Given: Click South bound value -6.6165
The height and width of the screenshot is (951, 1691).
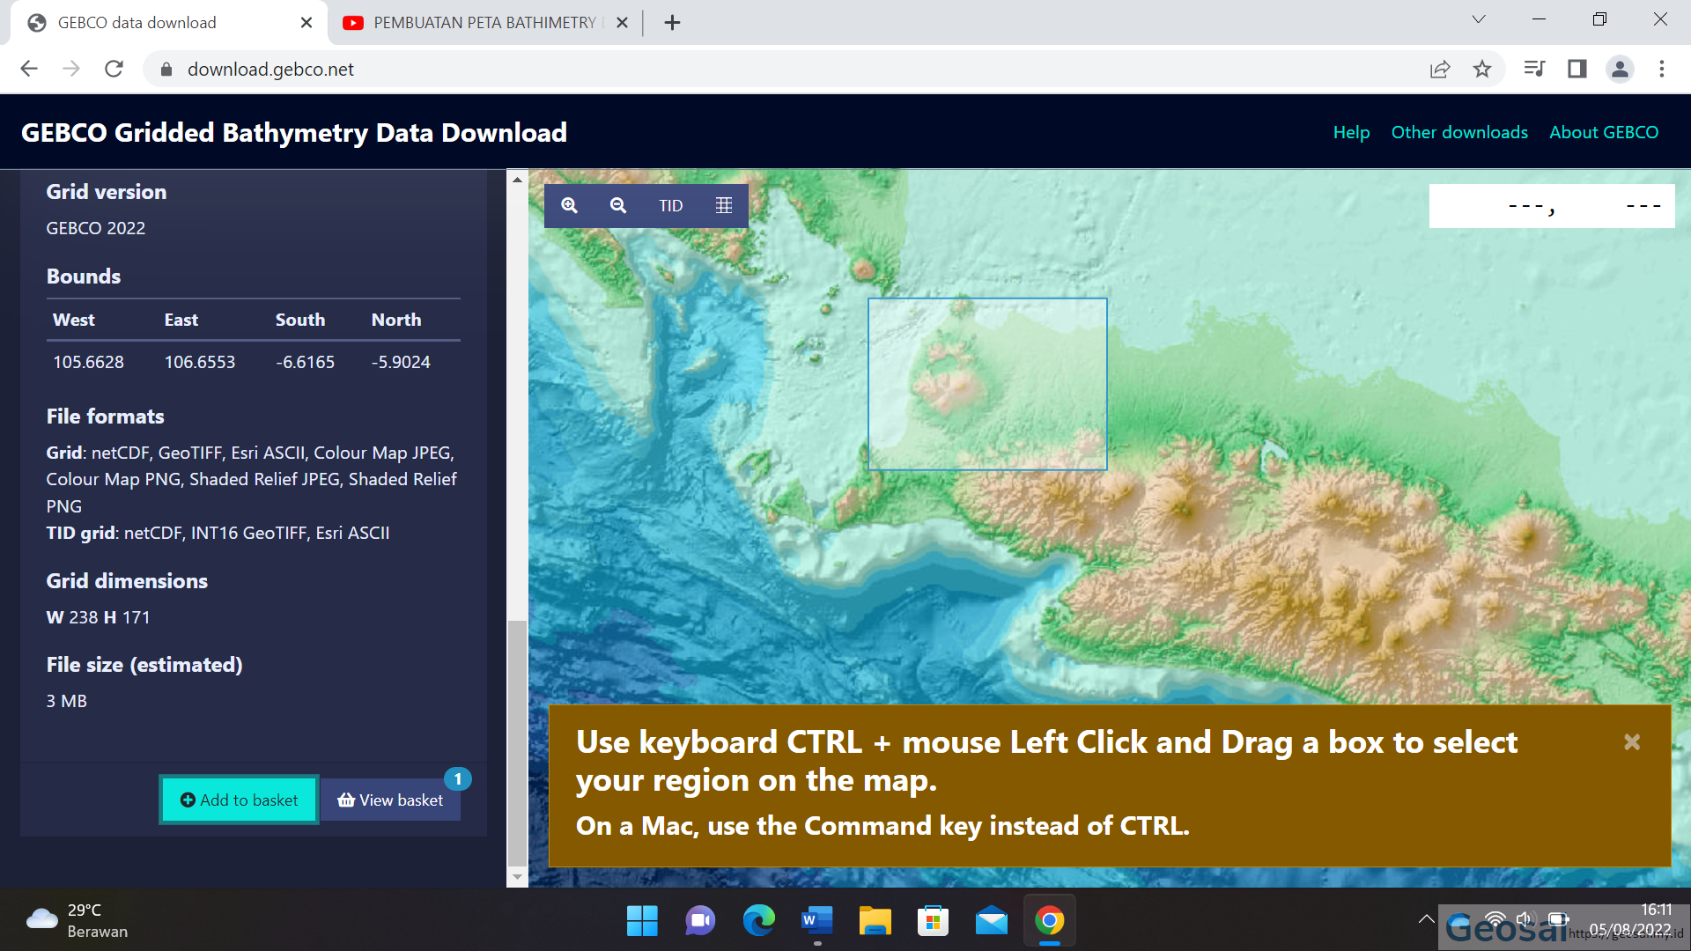Looking at the screenshot, I should pos(305,362).
